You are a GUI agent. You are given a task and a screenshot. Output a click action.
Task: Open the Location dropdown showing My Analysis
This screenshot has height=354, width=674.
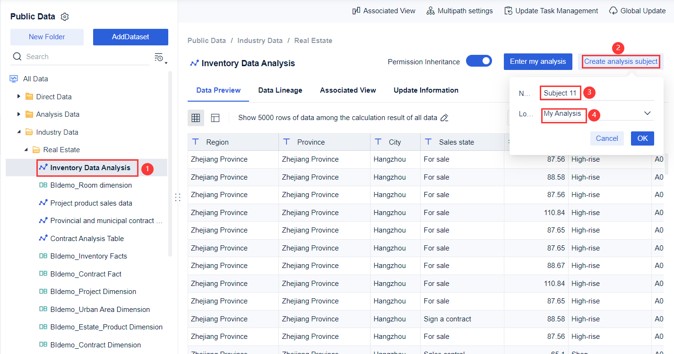point(647,113)
